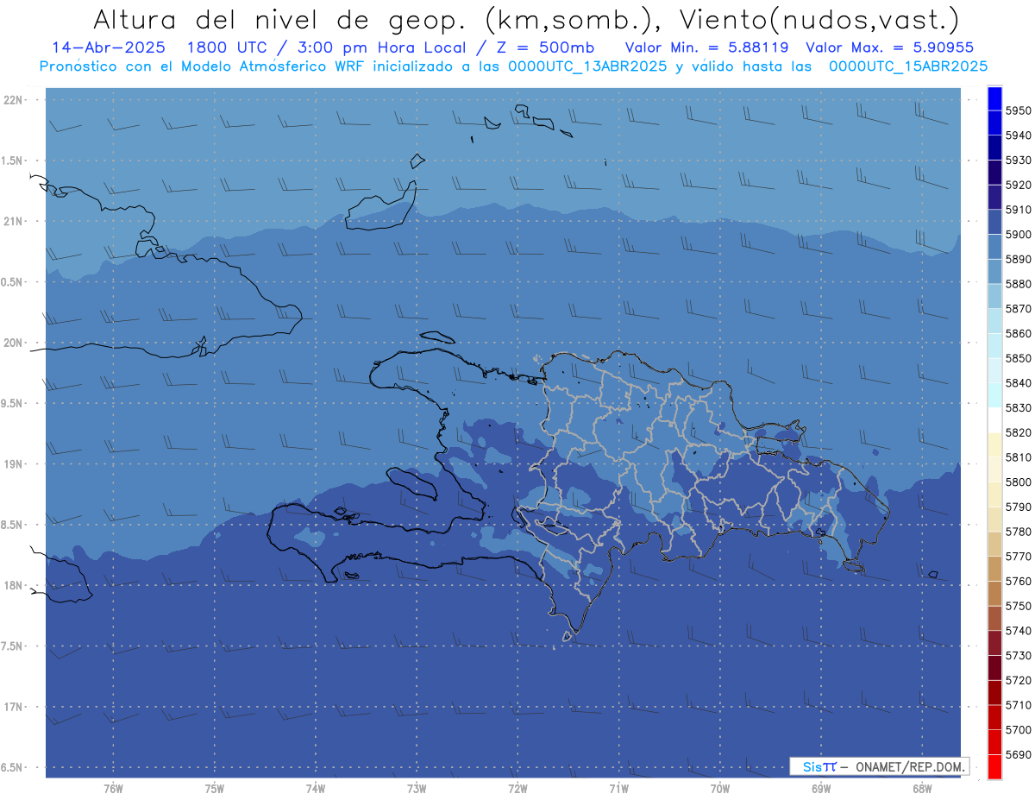This screenshot has width=1035, height=800.
Task: Click the '5780' legend value
Action: point(1019,532)
